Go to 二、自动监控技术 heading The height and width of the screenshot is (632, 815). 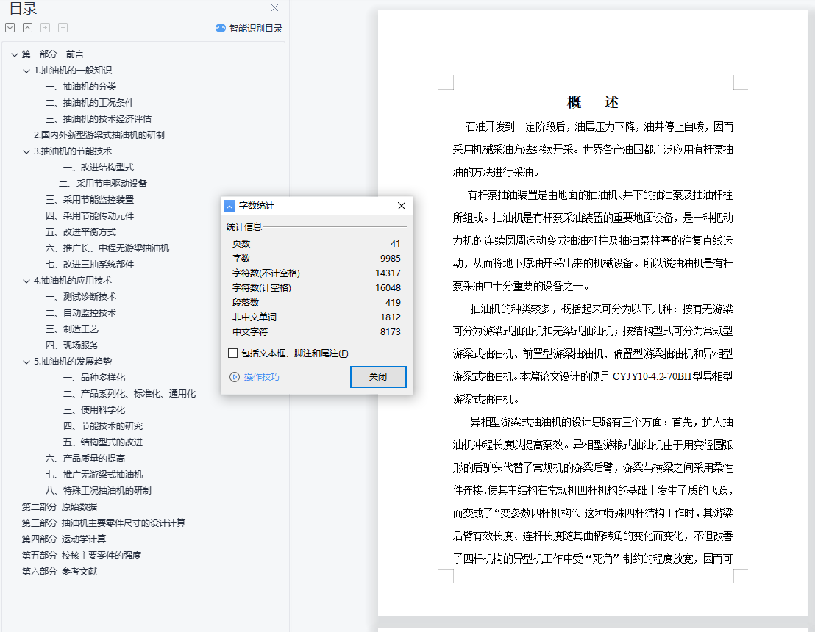tap(81, 312)
